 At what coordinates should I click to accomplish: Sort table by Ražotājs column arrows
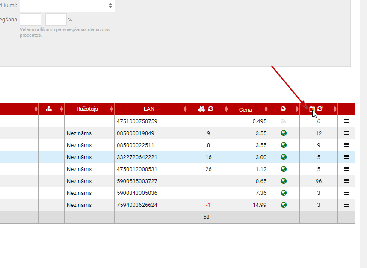point(112,109)
